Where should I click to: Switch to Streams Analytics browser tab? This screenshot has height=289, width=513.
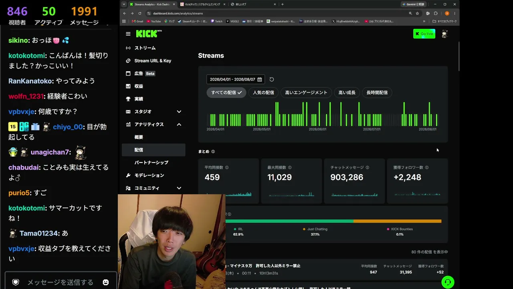click(x=152, y=4)
